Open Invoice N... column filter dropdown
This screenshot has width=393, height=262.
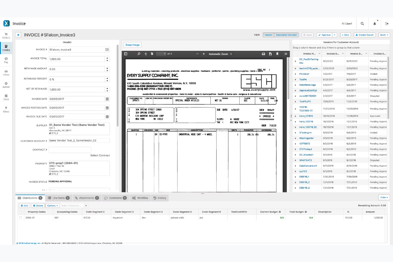pyautogui.click(x=319, y=54)
